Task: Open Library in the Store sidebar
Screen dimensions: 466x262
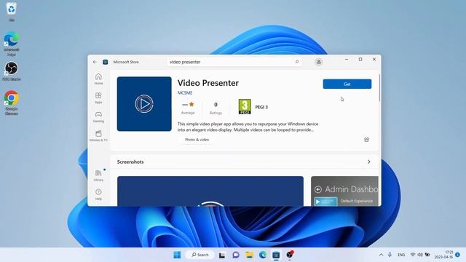Action: 98,175
